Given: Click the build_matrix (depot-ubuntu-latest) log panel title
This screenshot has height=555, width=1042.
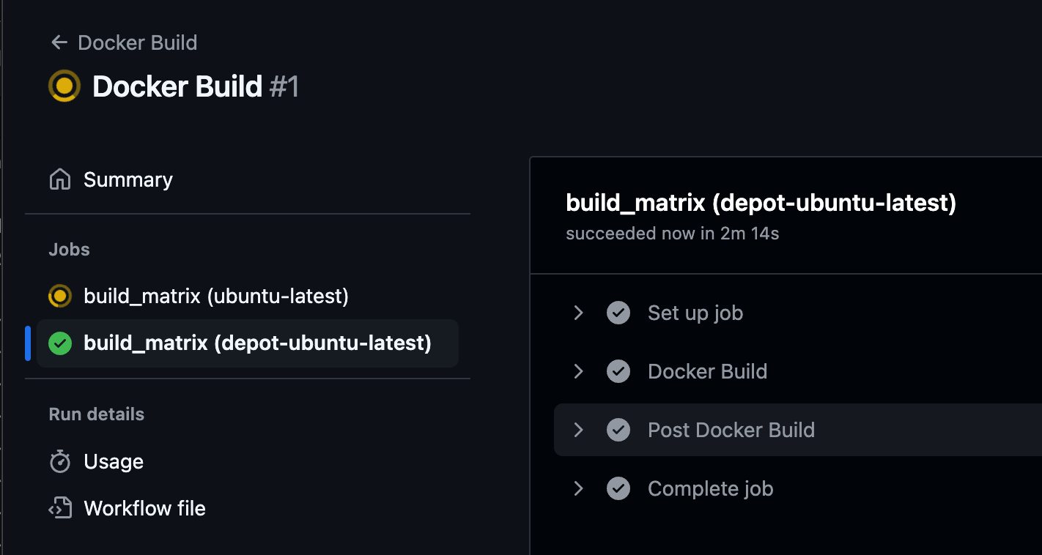Looking at the screenshot, I should click(761, 203).
